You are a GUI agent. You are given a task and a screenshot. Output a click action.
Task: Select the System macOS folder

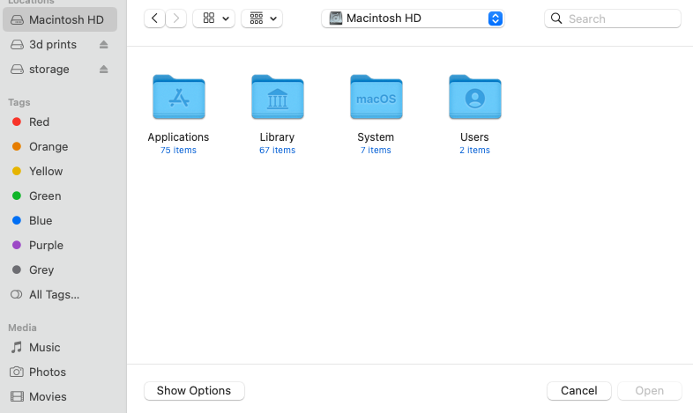(x=376, y=97)
